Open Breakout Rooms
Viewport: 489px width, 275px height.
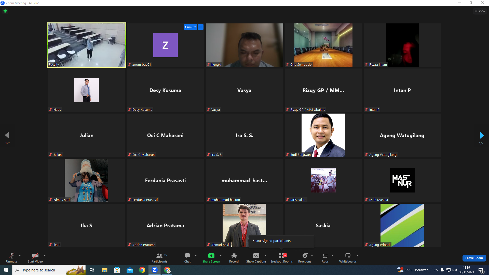[281, 258]
